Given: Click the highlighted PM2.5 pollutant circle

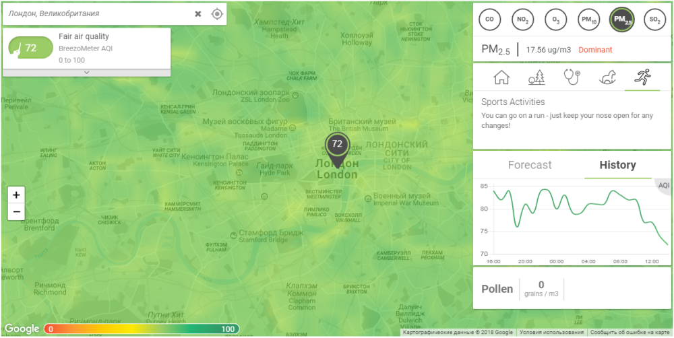Looking at the screenshot, I should click(x=621, y=20).
